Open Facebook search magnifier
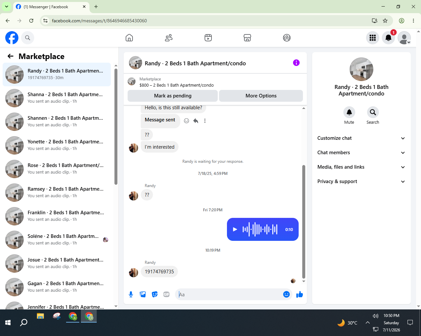 coord(28,38)
